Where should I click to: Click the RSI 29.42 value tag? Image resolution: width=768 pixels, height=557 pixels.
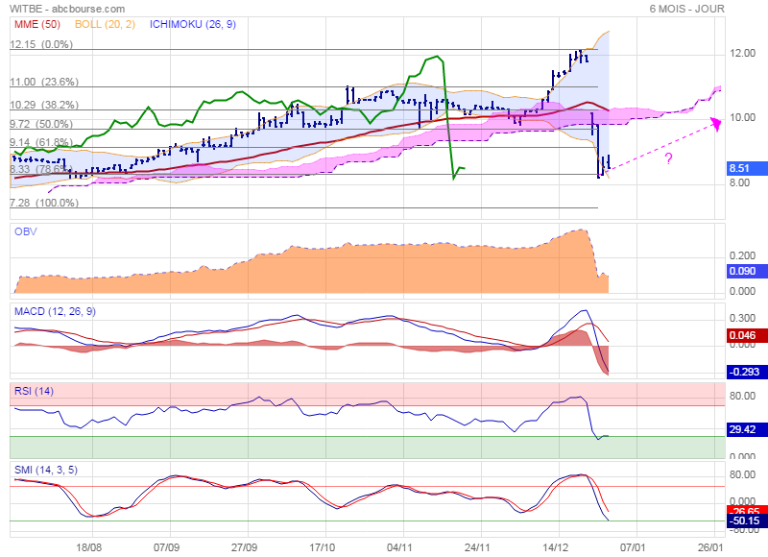(x=747, y=429)
